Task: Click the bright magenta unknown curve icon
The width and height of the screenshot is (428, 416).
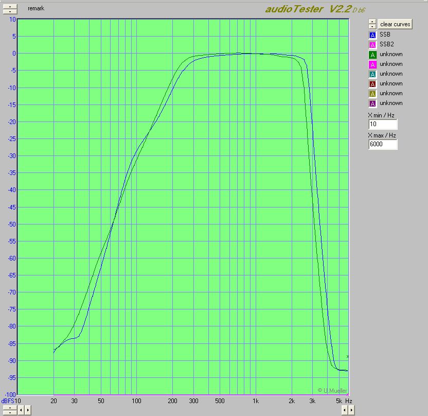Action: tap(373, 64)
